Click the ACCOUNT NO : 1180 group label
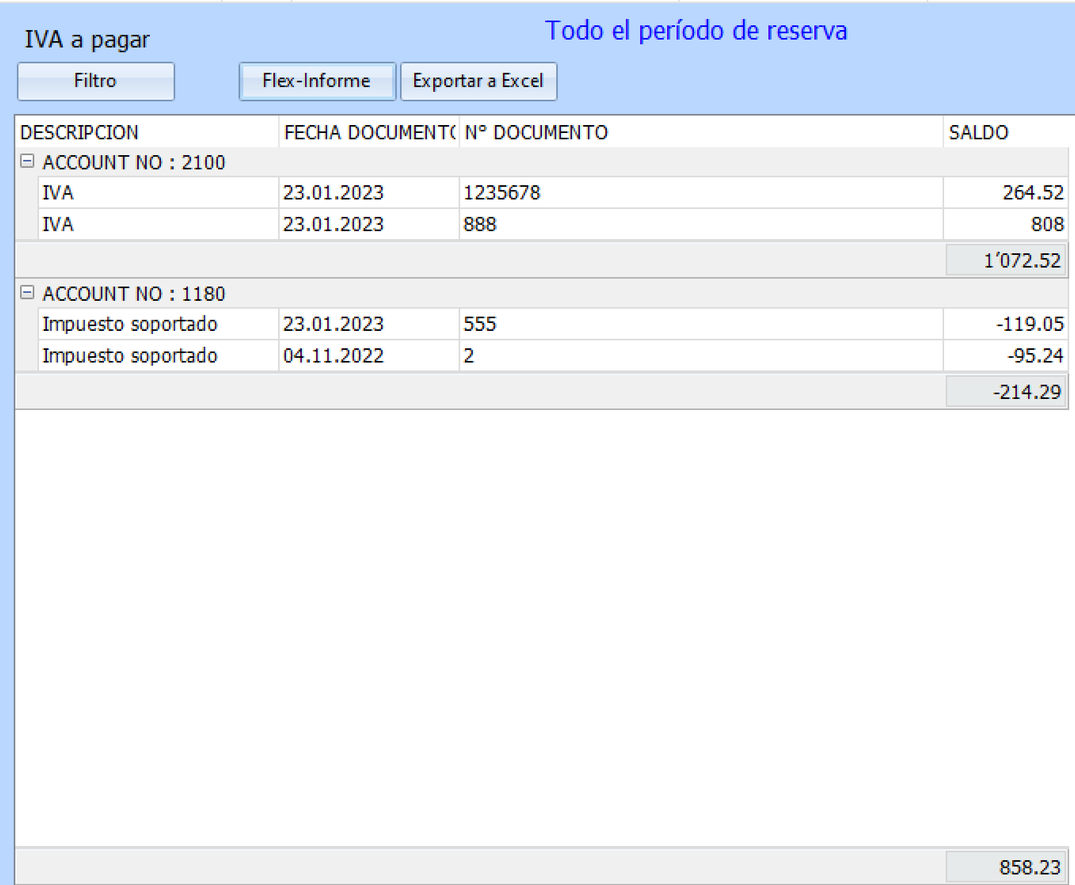This screenshot has height=885, width=1075. pos(134,293)
